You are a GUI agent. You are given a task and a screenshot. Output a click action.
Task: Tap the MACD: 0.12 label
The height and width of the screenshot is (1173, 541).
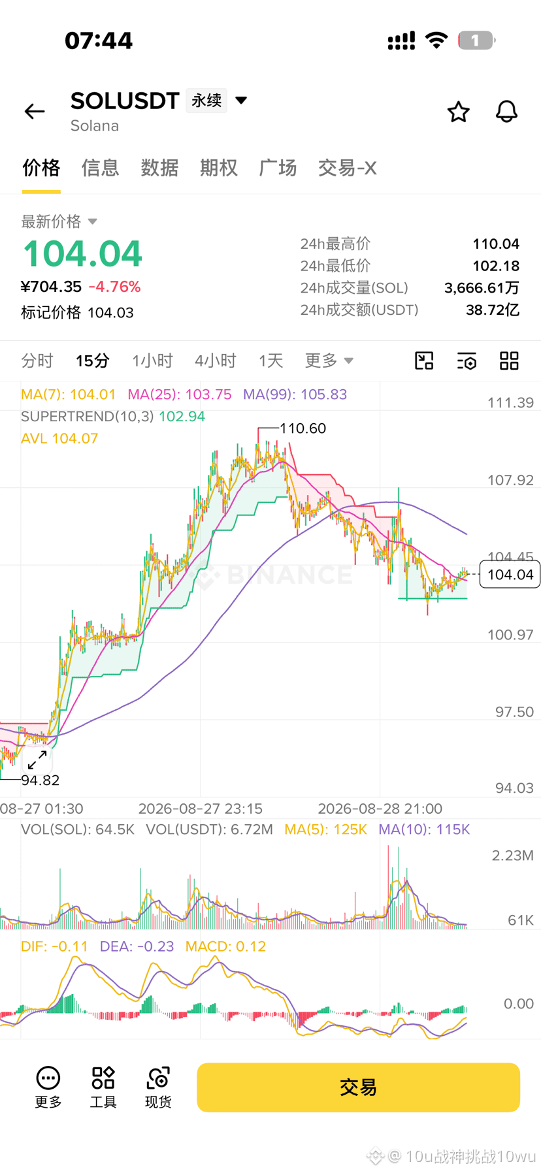coord(225,946)
